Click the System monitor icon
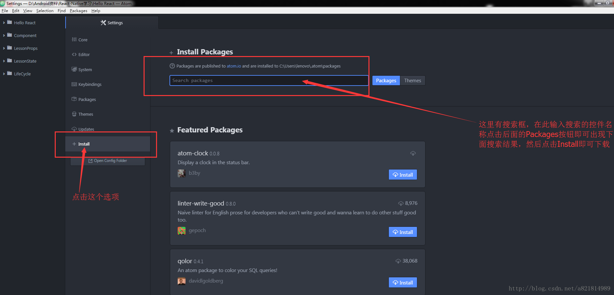Image resolution: width=614 pixels, height=295 pixels. 74,69
